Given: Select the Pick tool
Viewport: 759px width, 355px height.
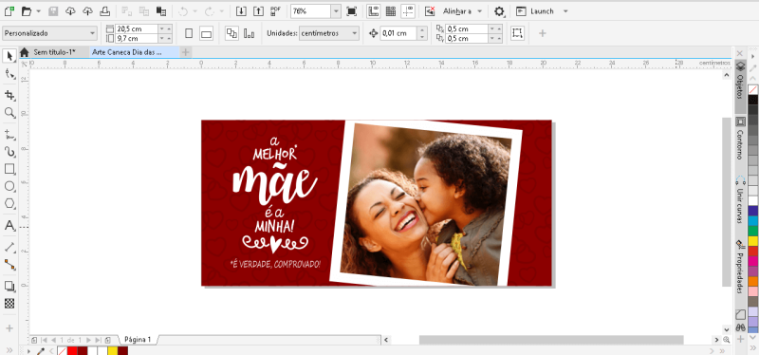Looking at the screenshot, I should (x=9, y=56).
